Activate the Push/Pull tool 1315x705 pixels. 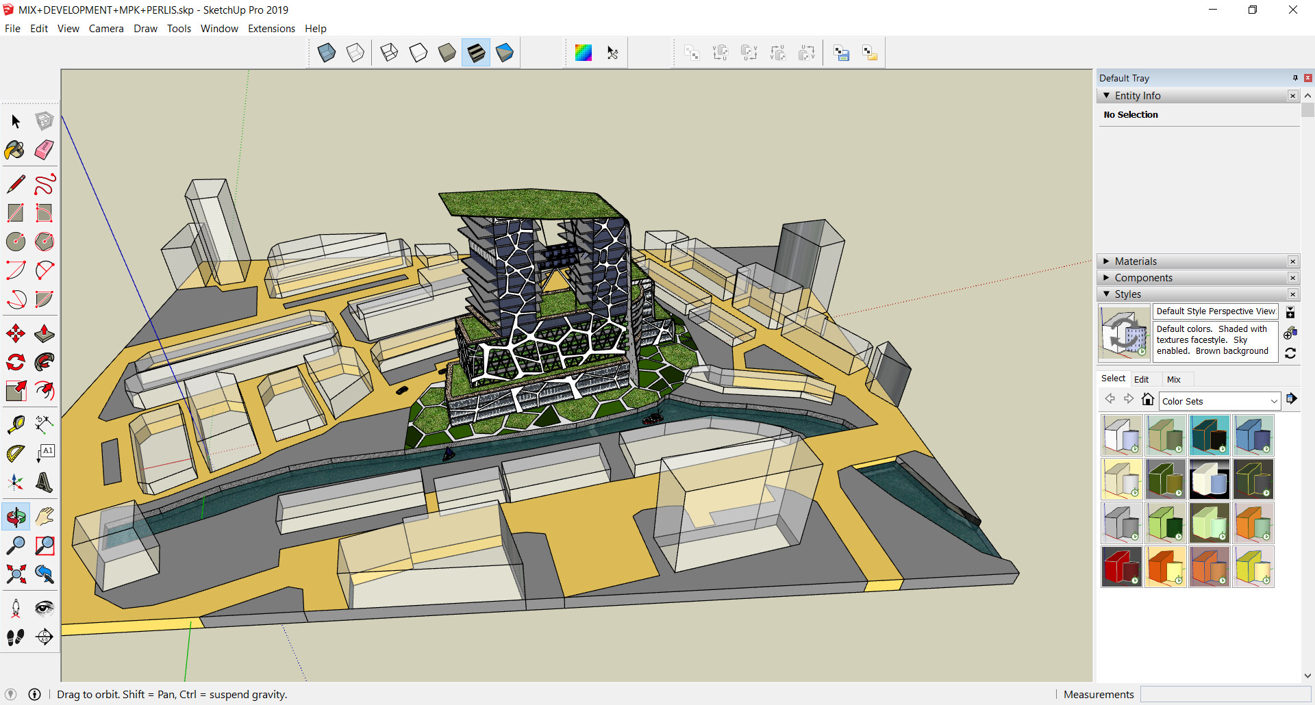coord(45,333)
